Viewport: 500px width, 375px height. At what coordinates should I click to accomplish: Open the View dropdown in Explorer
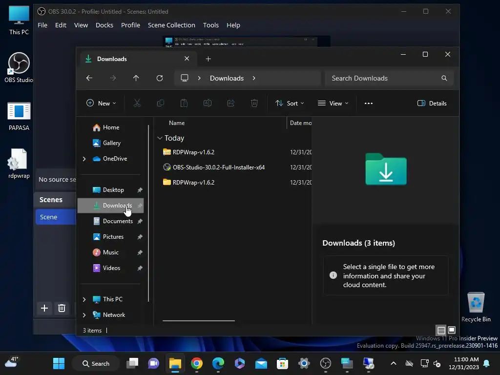click(333, 104)
